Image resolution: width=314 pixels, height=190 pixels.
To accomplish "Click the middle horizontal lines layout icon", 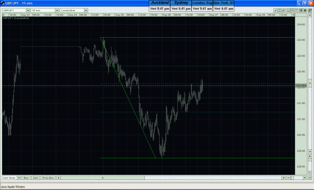I will [292, 10].
